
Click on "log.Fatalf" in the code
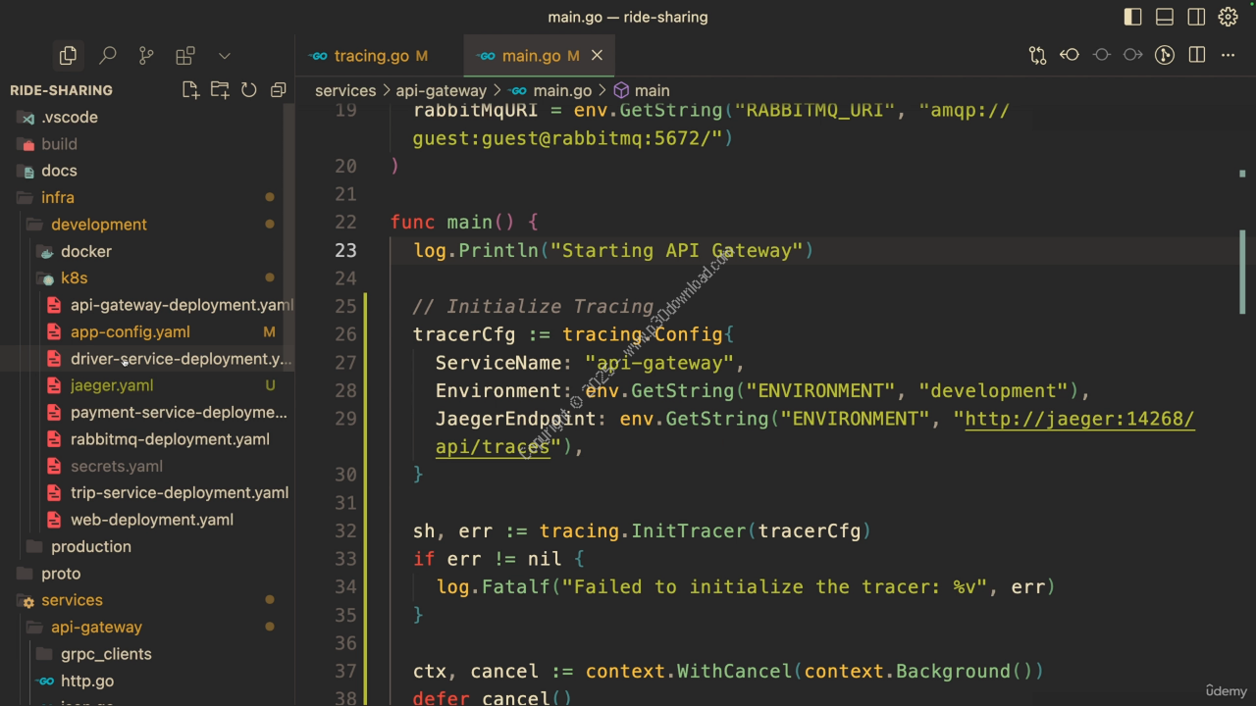pos(494,587)
